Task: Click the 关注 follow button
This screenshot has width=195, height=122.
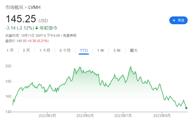Action: point(178,20)
